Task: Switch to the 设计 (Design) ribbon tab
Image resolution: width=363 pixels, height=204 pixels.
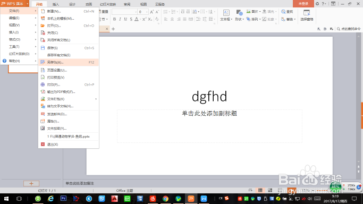Action: 72,4
